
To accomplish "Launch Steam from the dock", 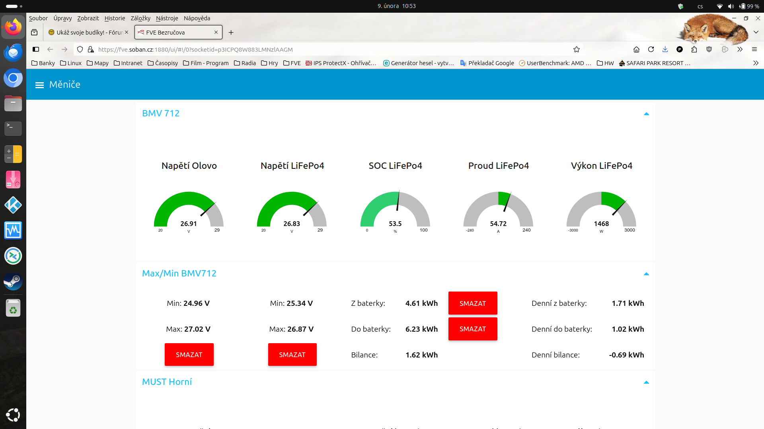I will 13,282.
